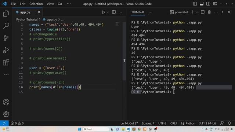235x132 pixels.
Task: Select interpreter 3.11.3 64-bit
Action: 207,123
